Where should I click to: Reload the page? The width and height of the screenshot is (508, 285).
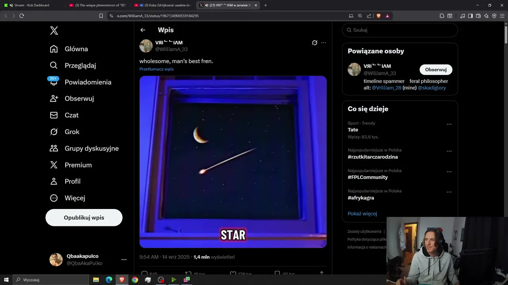[21, 16]
